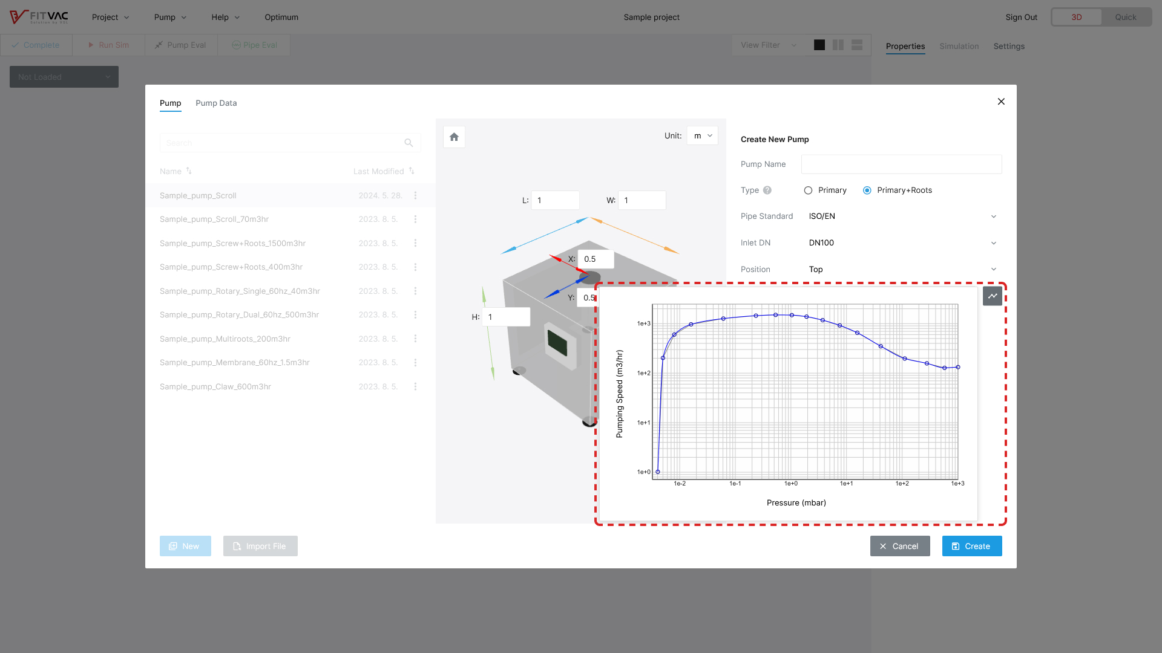The width and height of the screenshot is (1162, 653).
Task: Open options for Sample_pump_Multiroots_200m3hr
Action: [x=415, y=339]
